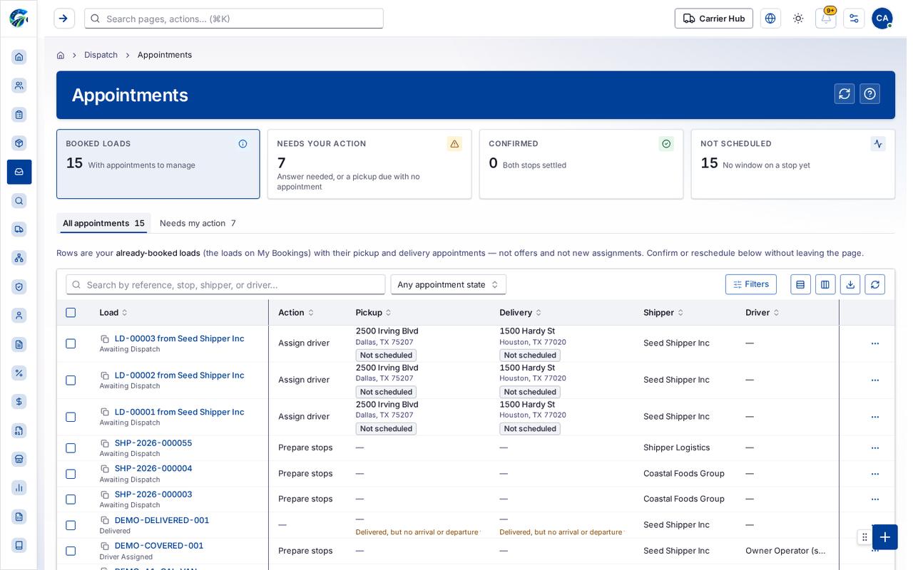The width and height of the screenshot is (913, 570).
Task: Open the dispatch inbox icon in the sidebar
Action: tap(19, 172)
